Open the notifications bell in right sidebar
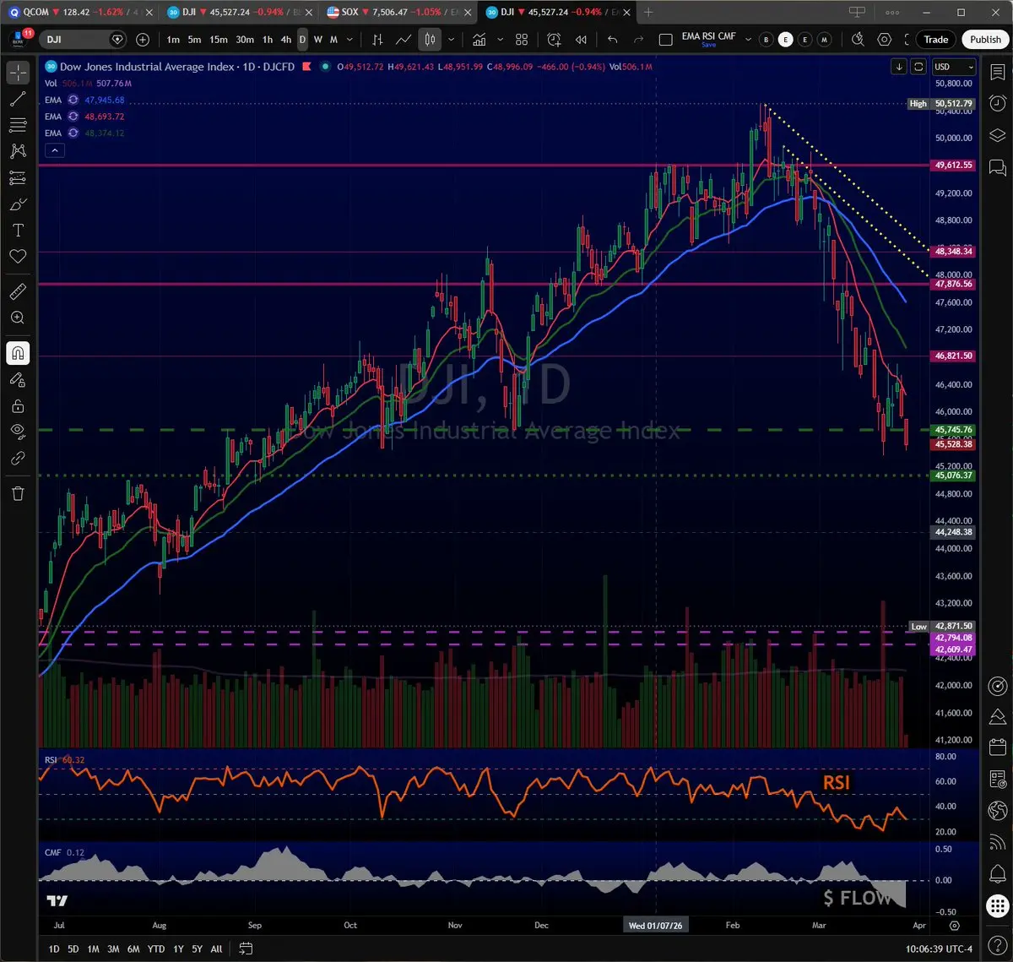 click(997, 873)
